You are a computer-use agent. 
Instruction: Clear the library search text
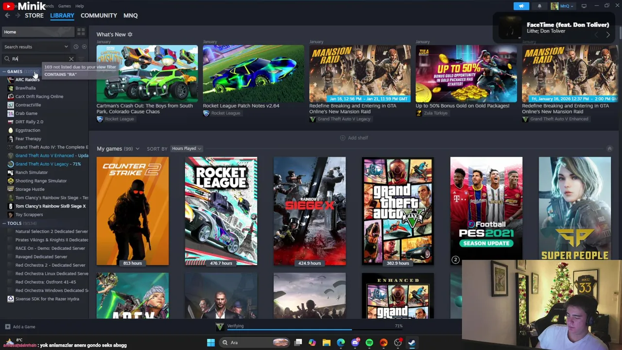pyautogui.click(x=71, y=59)
